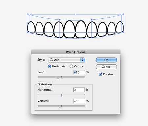Click the Cancel button
The width and height of the screenshot is (148, 126).
[x=106, y=67]
